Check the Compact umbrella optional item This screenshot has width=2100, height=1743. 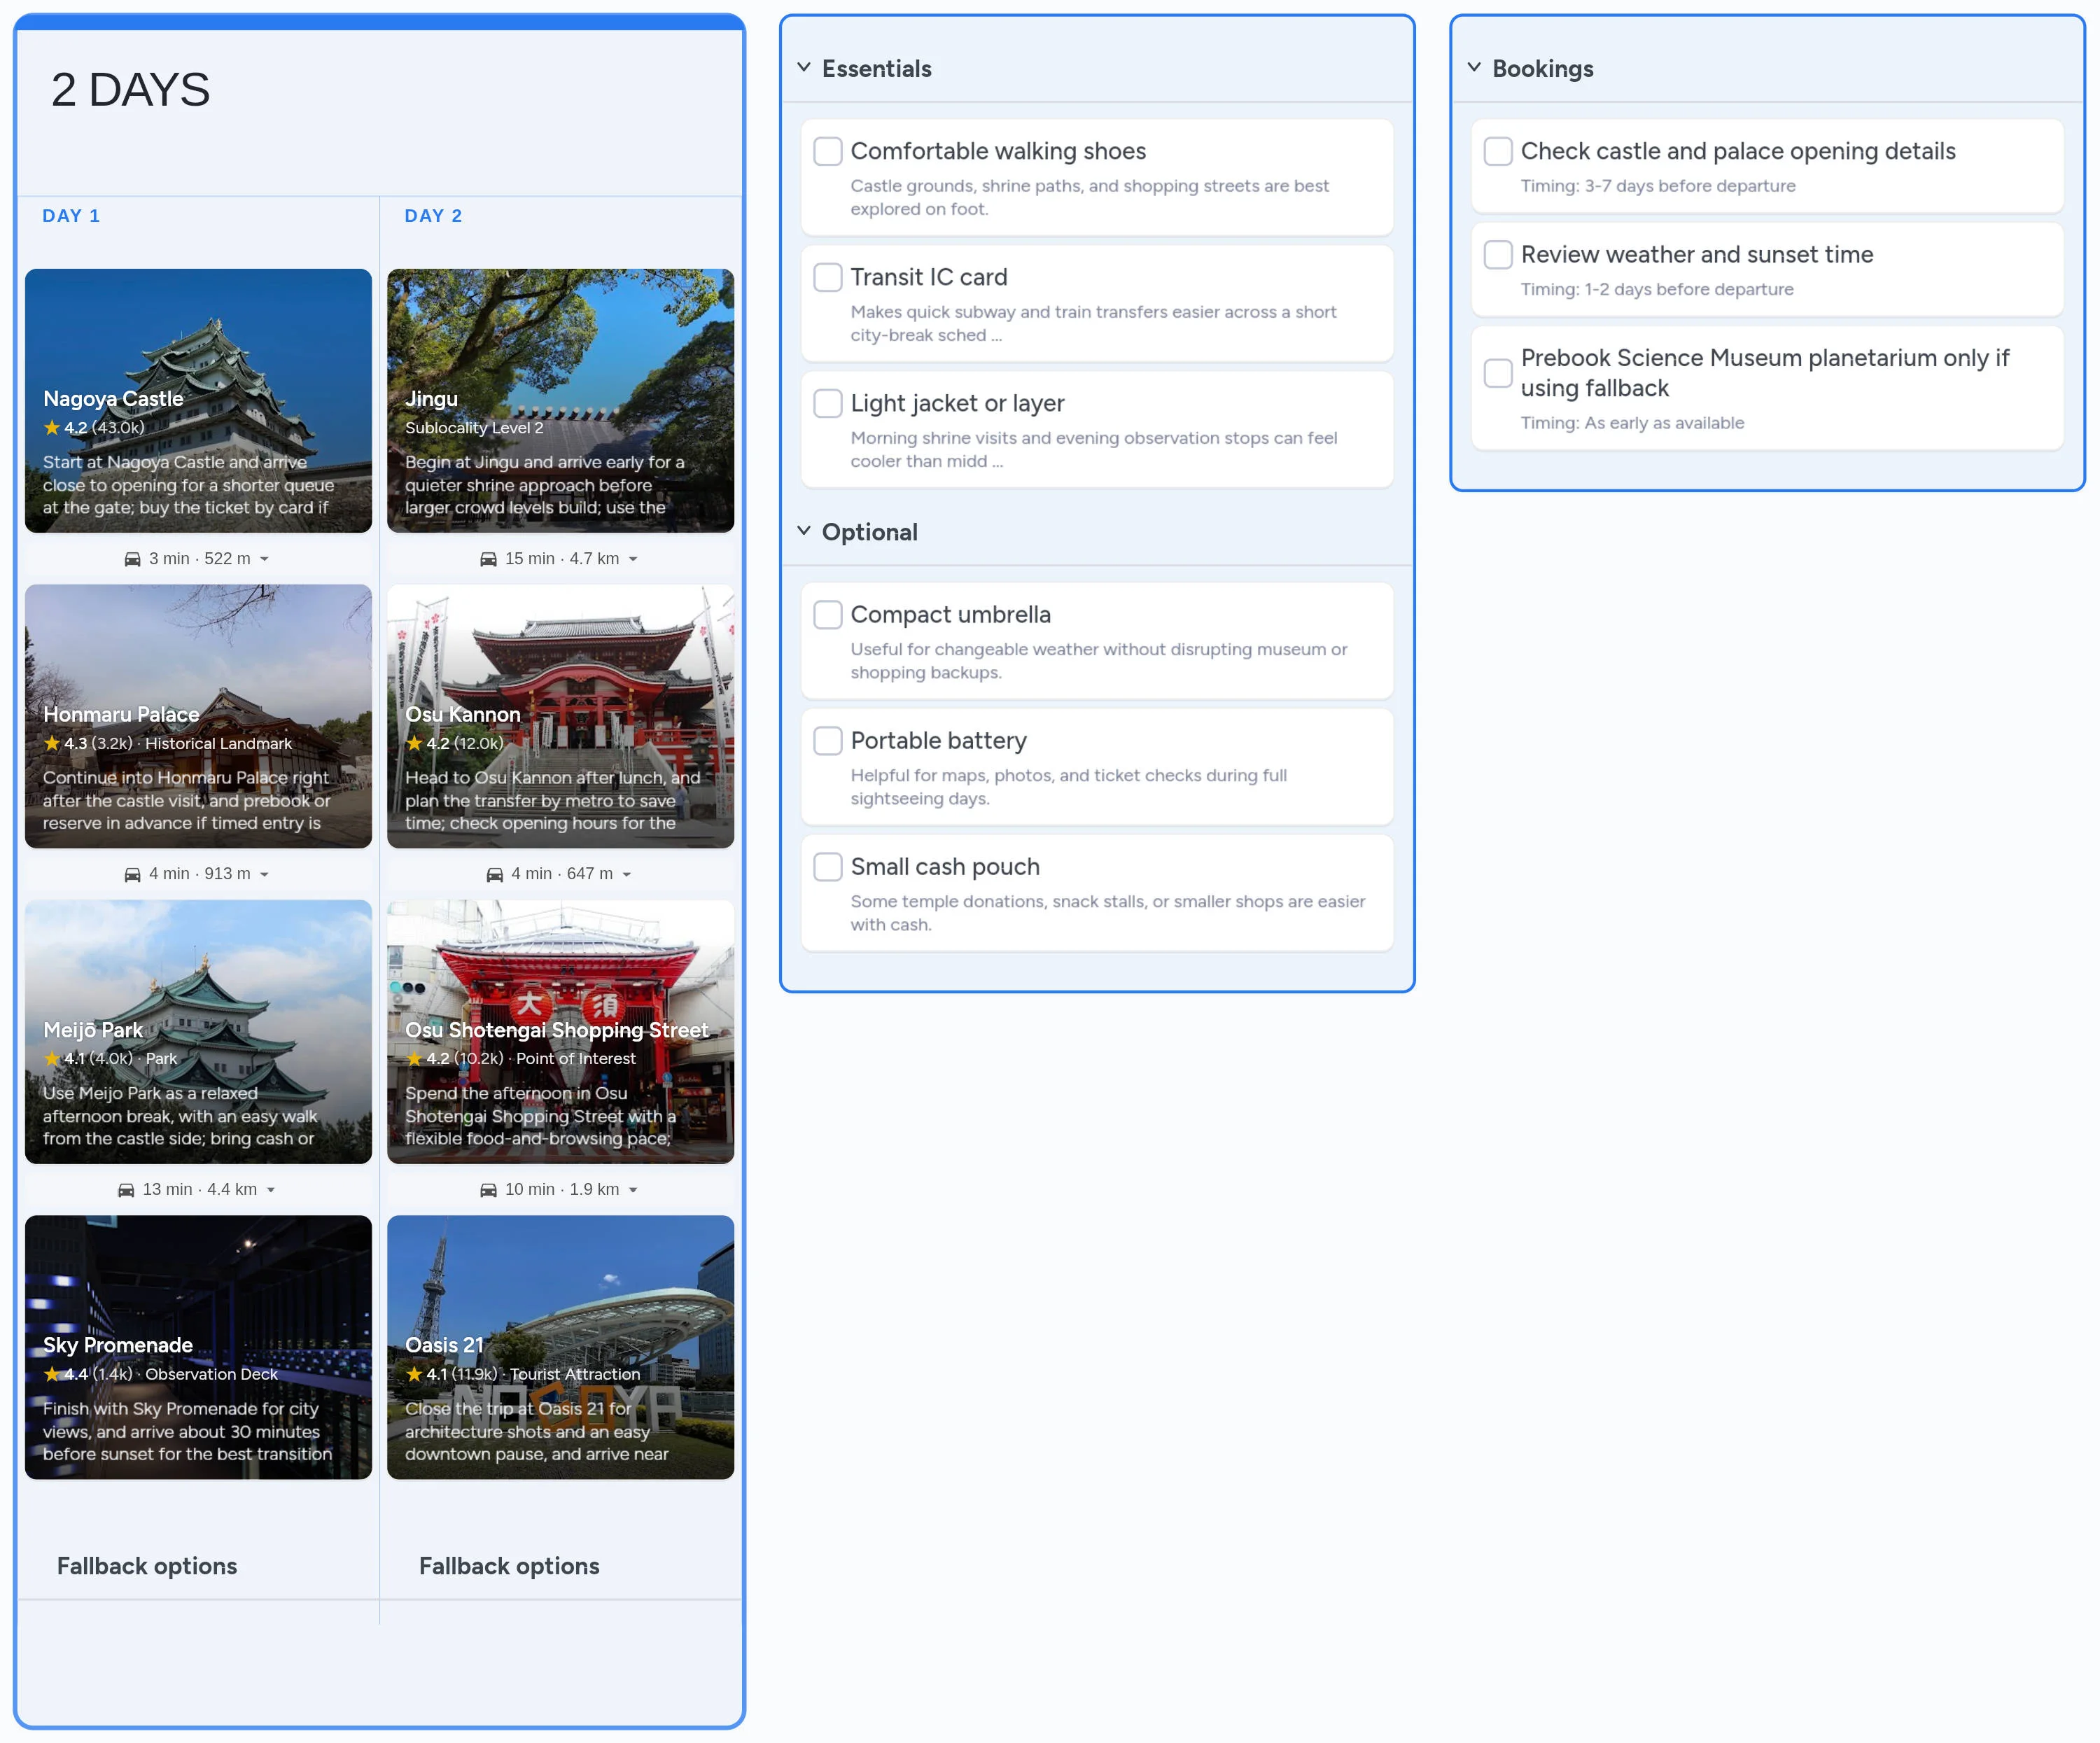click(x=827, y=615)
